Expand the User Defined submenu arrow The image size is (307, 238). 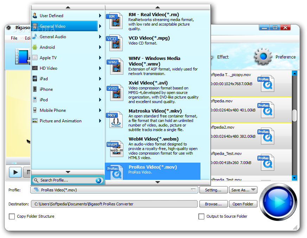(x=100, y=16)
